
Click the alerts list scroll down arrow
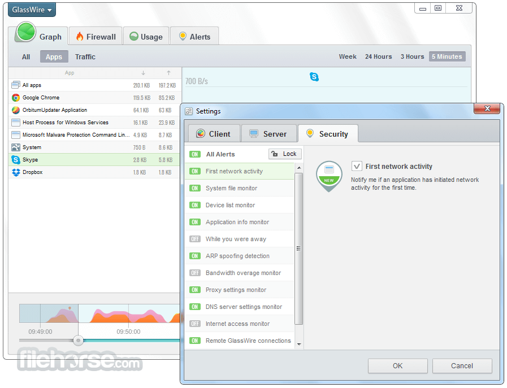click(299, 345)
